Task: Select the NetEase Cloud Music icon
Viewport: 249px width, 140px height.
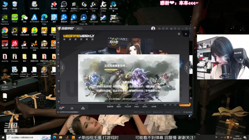Action: click(x=15, y=44)
